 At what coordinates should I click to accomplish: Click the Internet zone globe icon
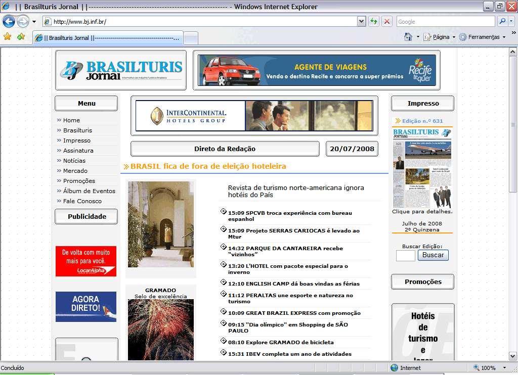click(x=394, y=368)
